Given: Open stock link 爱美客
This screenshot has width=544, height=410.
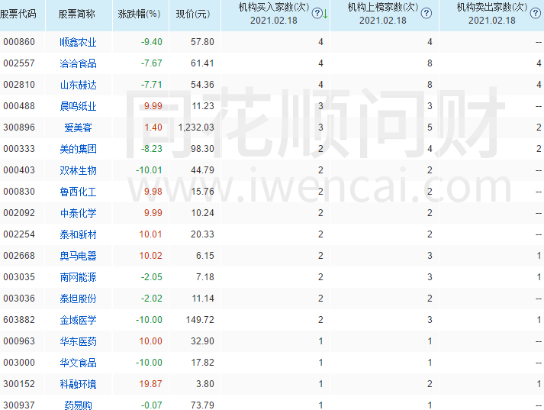Looking at the screenshot, I should [78, 128].
